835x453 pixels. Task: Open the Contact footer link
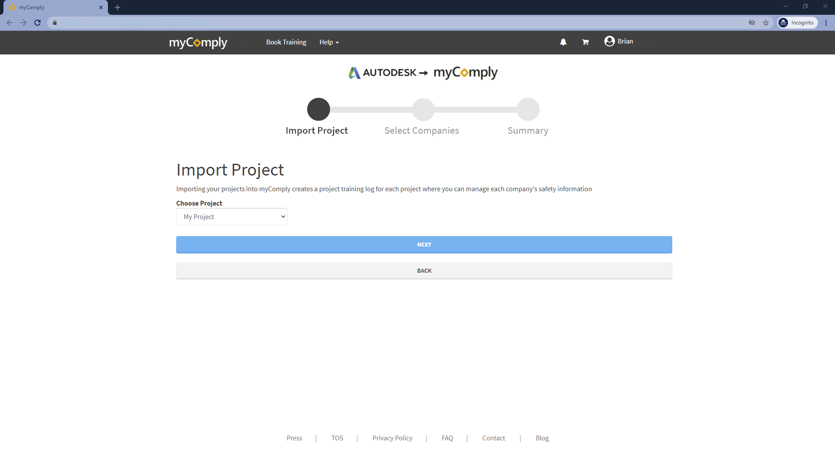point(494,438)
